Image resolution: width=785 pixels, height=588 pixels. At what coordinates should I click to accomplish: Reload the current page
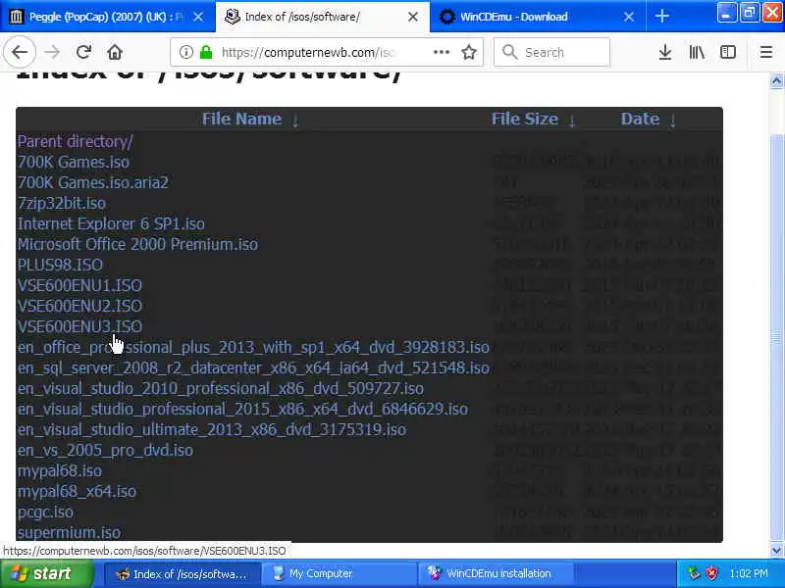coord(83,52)
